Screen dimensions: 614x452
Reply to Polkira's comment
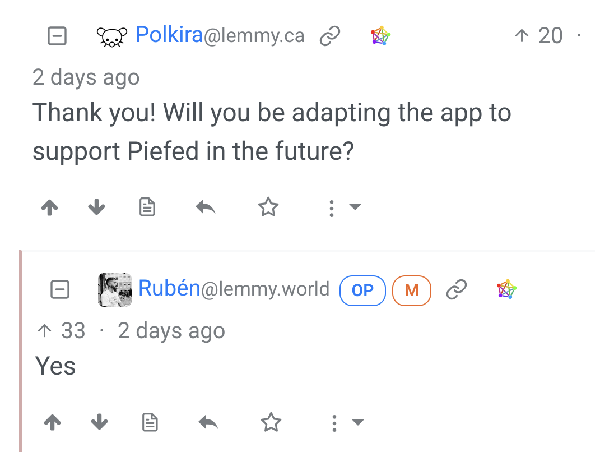coord(206,208)
